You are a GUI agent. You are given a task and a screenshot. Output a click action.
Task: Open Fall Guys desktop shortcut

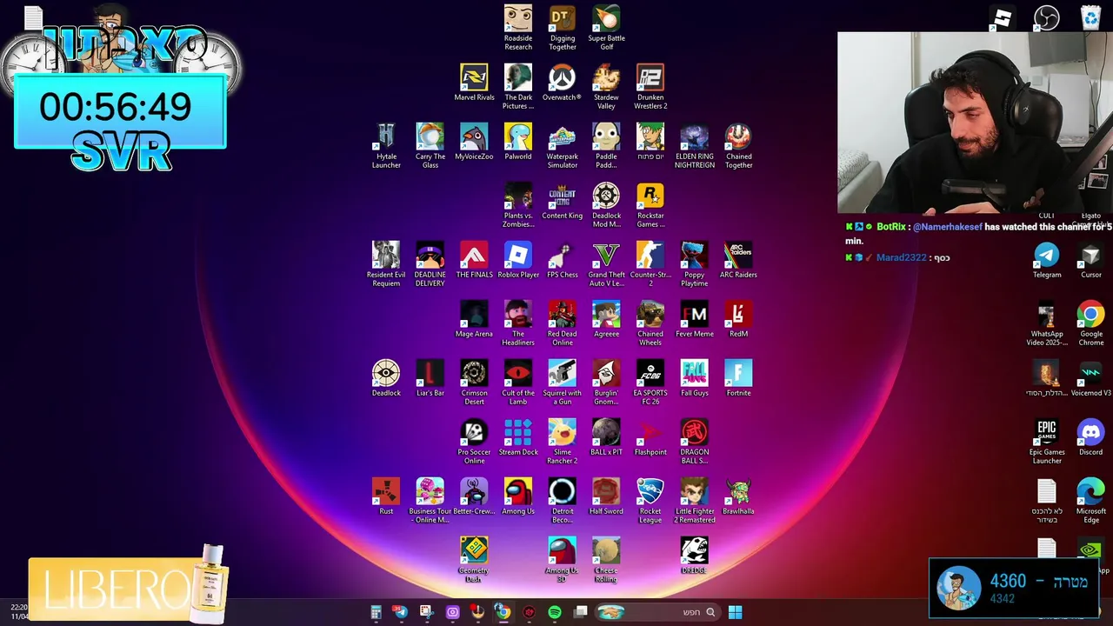point(694,378)
